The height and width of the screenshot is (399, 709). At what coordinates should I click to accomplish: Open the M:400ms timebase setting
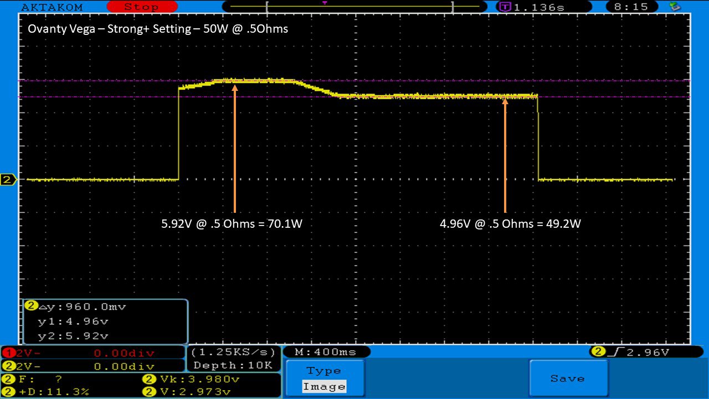pyautogui.click(x=326, y=352)
